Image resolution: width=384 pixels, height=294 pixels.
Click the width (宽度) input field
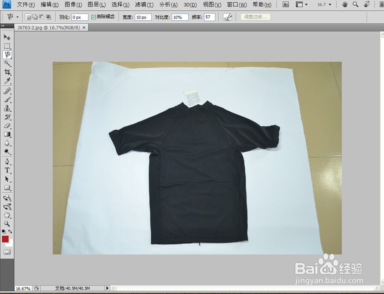point(143,17)
